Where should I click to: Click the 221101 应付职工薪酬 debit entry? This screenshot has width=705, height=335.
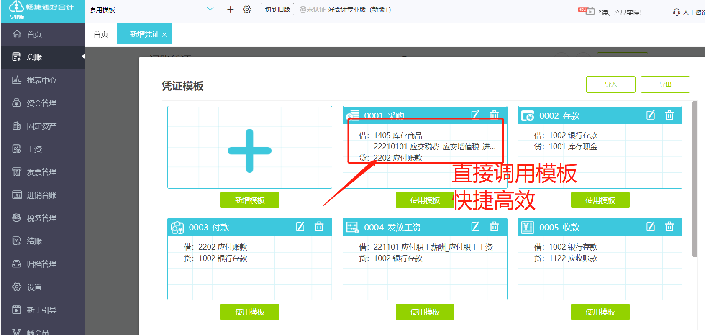[x=433, y=247]
